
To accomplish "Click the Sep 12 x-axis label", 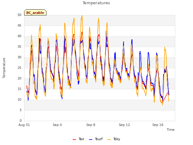I will point(124,125).
